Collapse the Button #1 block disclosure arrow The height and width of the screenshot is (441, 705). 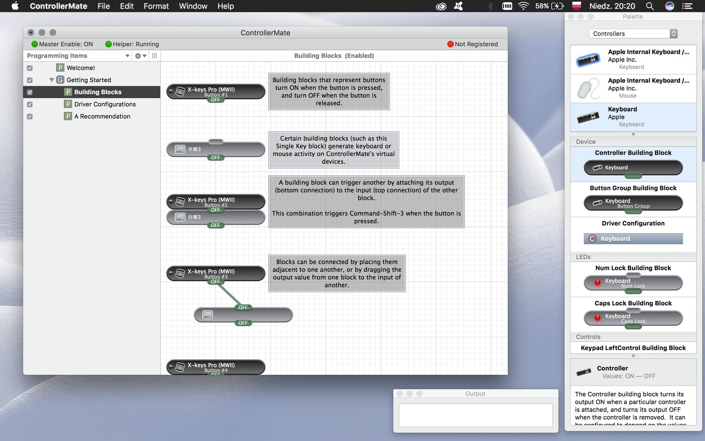[171, 91]
